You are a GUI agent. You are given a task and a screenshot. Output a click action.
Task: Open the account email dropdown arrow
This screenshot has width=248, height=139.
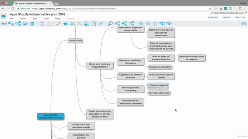[246, 13]
